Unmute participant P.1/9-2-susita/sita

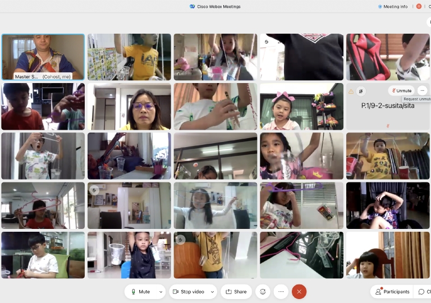(401, 90)
